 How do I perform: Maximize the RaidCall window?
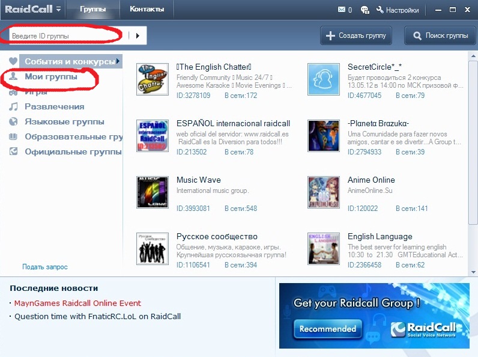tap(453, 10)
